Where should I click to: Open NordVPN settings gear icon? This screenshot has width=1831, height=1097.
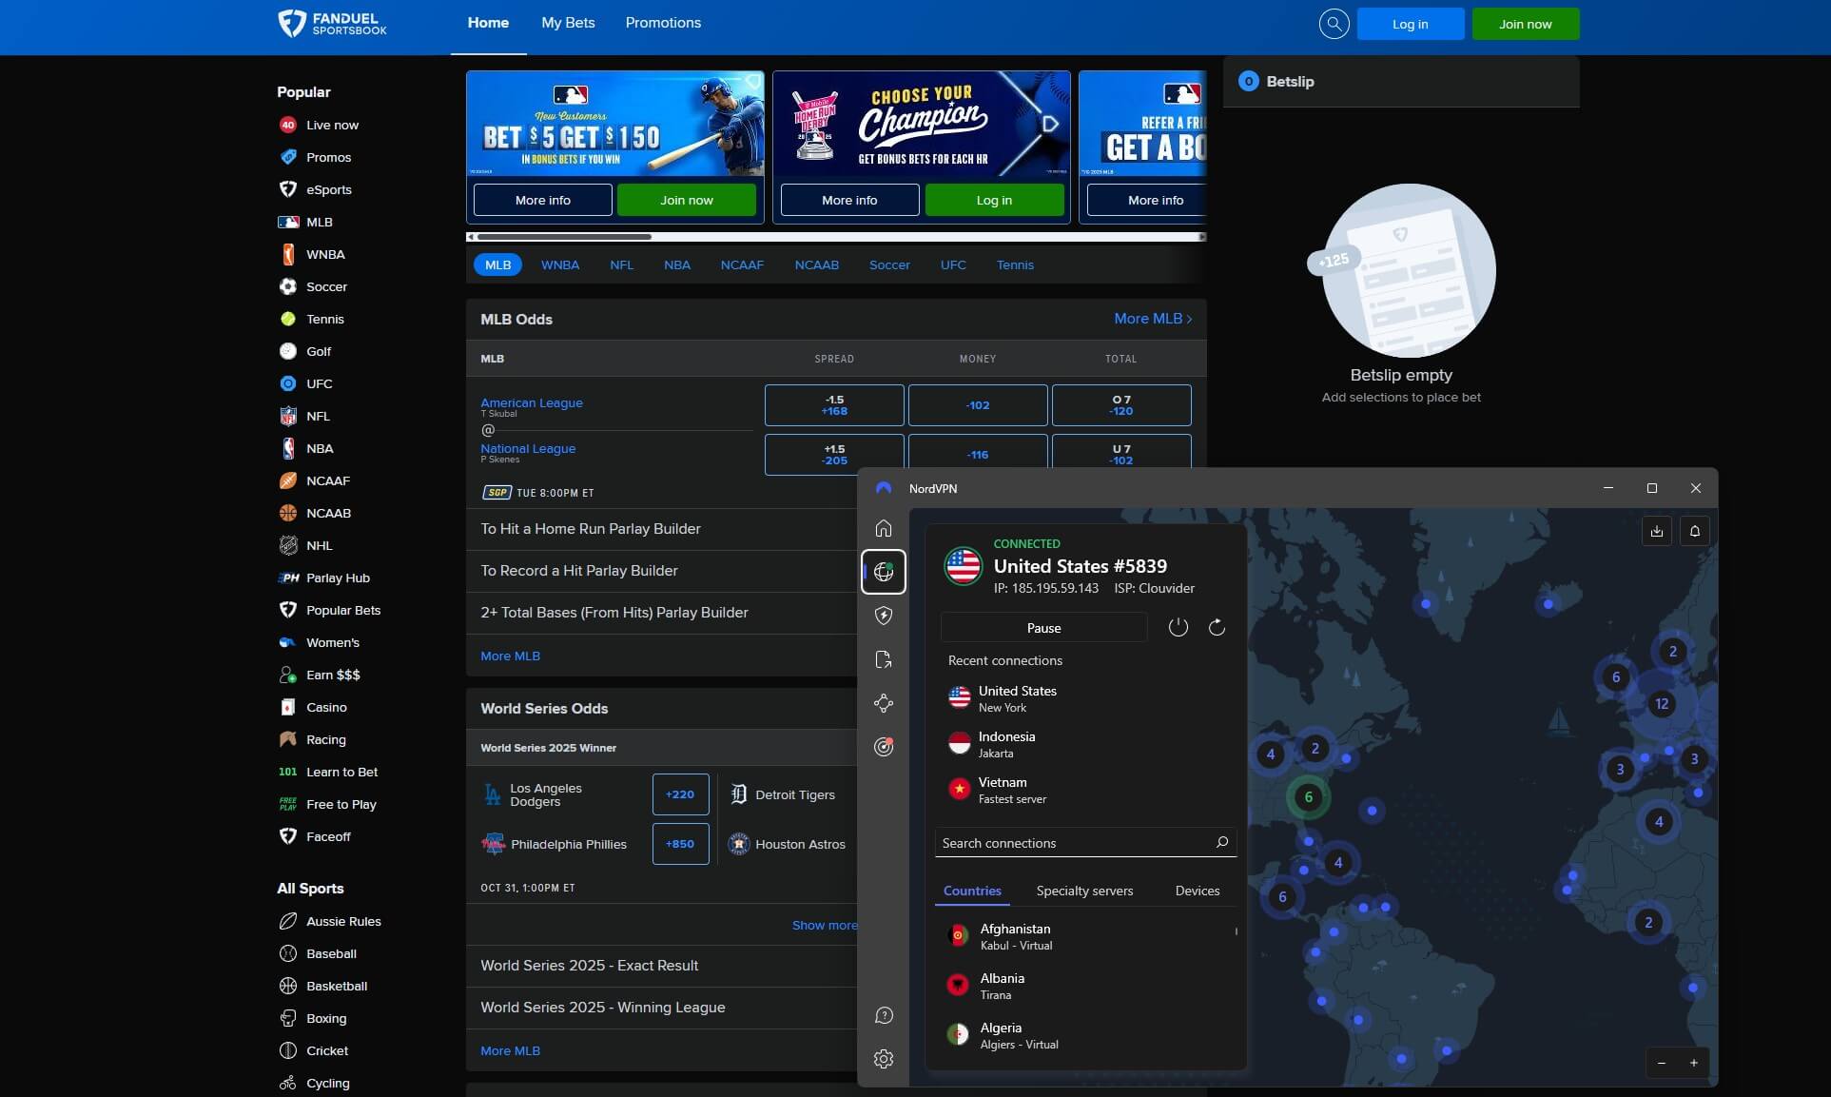[884, 1059]
